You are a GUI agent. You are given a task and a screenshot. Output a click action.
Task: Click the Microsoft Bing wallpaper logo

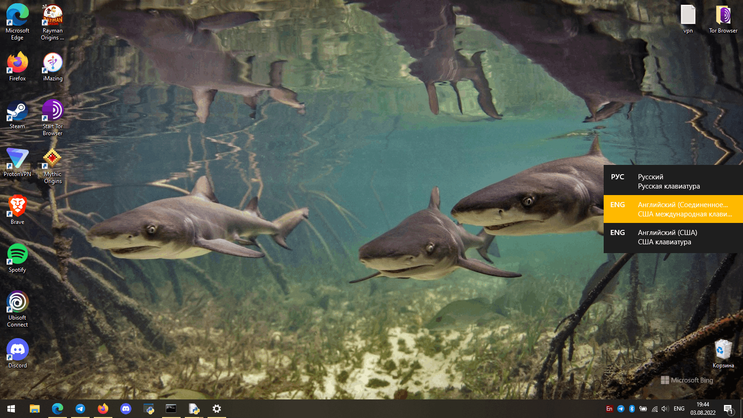point(687,380)
